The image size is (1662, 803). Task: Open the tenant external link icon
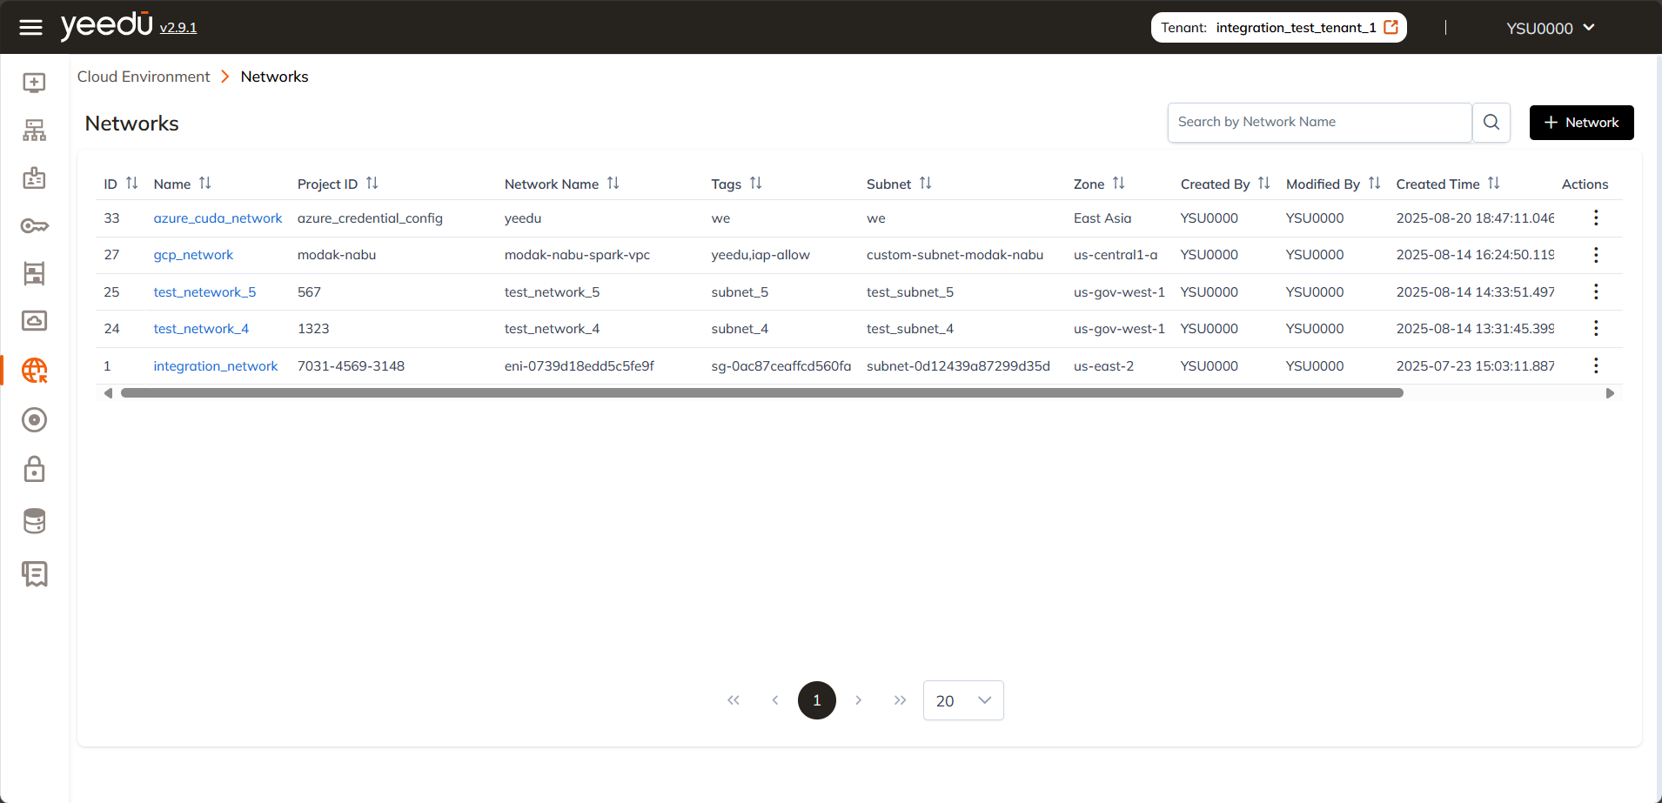1391,27
